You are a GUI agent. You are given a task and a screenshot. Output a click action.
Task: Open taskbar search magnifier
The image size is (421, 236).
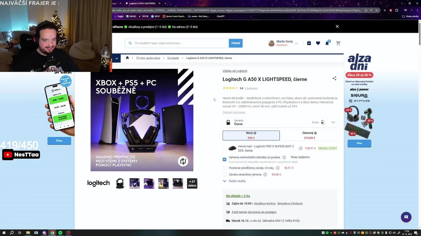(x=12, y=233)
